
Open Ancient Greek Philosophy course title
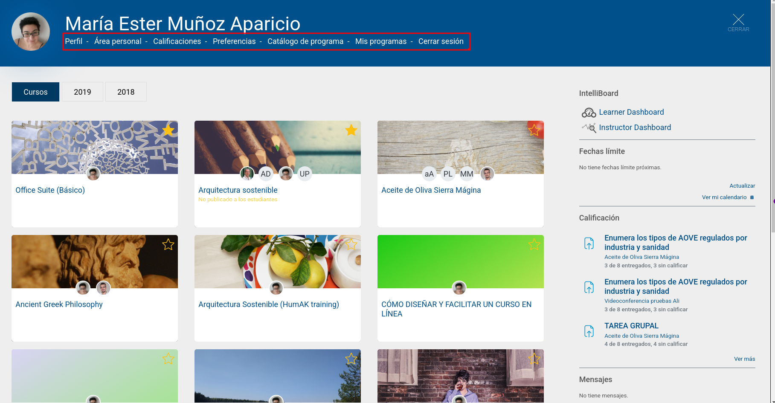(x=59, y=304)
